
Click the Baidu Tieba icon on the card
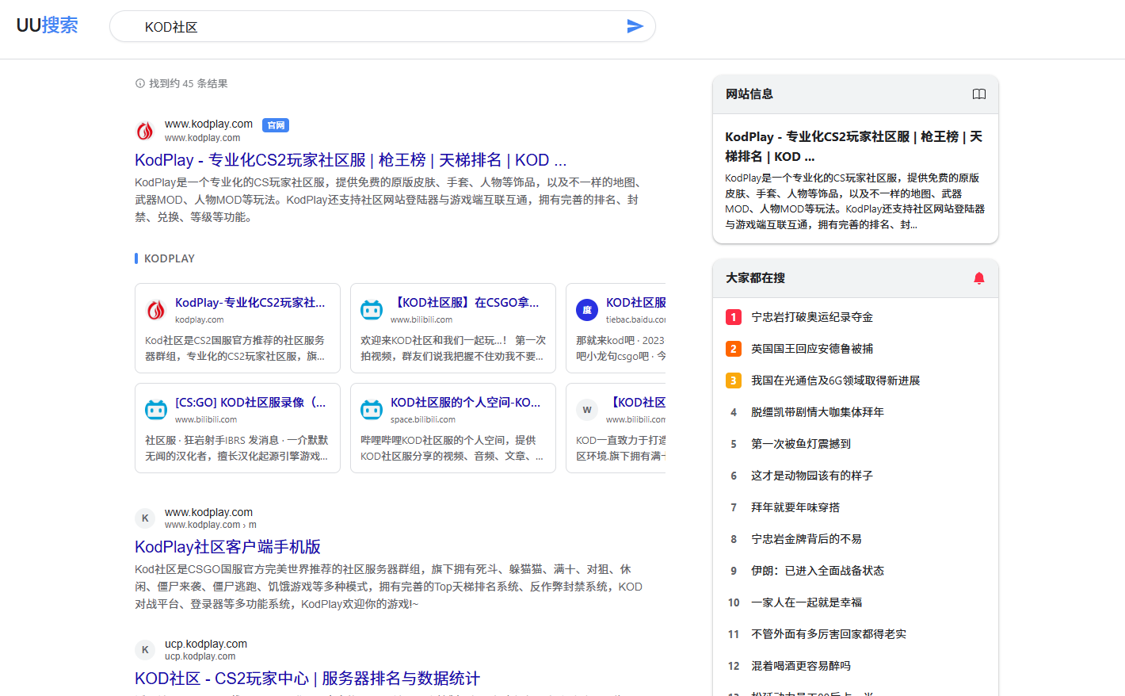tap(587, 310)
